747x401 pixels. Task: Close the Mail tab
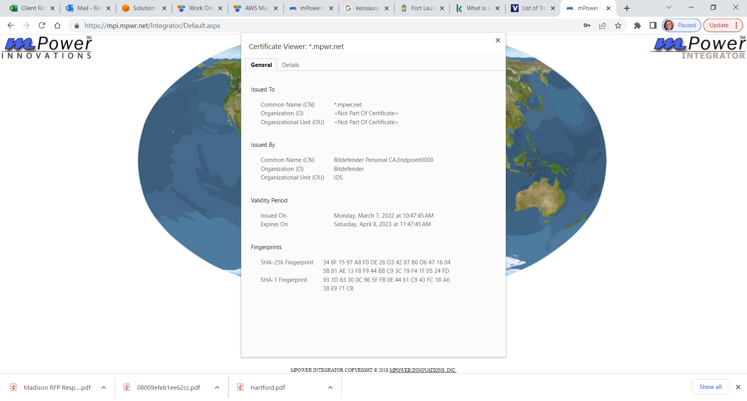click(x=109, y=8)
